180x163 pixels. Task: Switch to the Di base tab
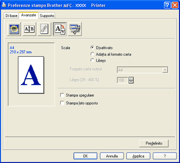(x=12, y=16)
